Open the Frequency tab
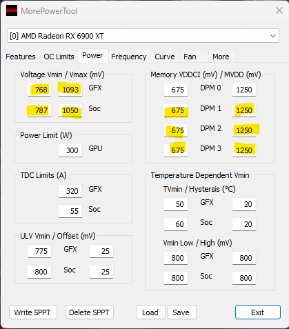 click(129, 57)
